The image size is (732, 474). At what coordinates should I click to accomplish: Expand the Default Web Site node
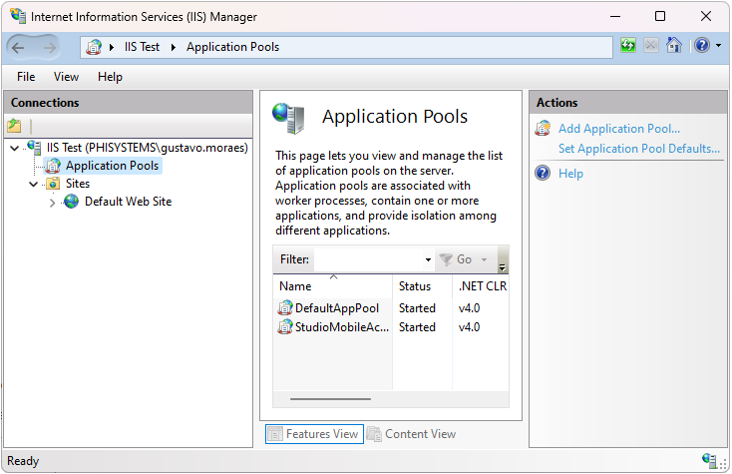coord(52,203)
